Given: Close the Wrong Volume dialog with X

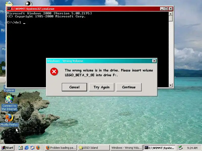Looking at the screenshot, I should click(154, 61).
